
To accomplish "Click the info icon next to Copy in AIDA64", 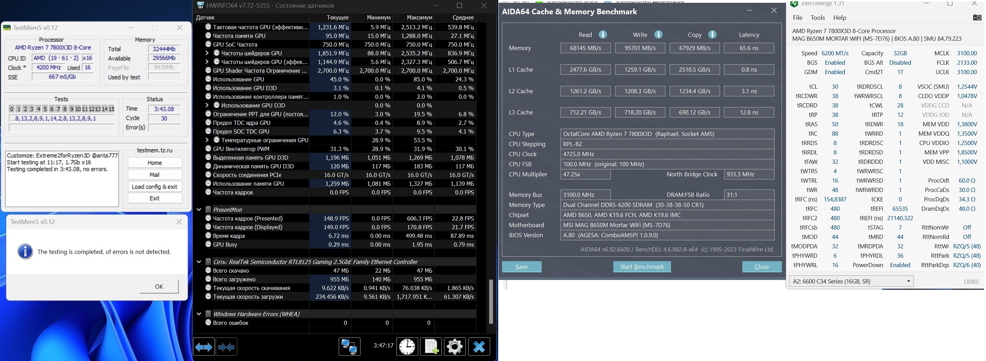I will tap(712, 34).
